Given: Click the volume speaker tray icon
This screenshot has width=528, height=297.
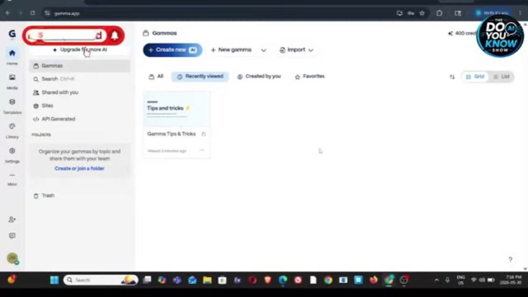Looking at the screenshot, I should (x=482, y=280).
